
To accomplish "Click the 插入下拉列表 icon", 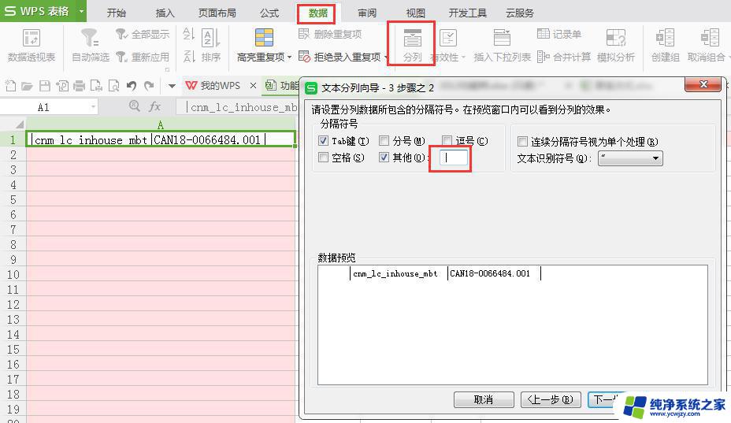I will [x=502, y=39].
